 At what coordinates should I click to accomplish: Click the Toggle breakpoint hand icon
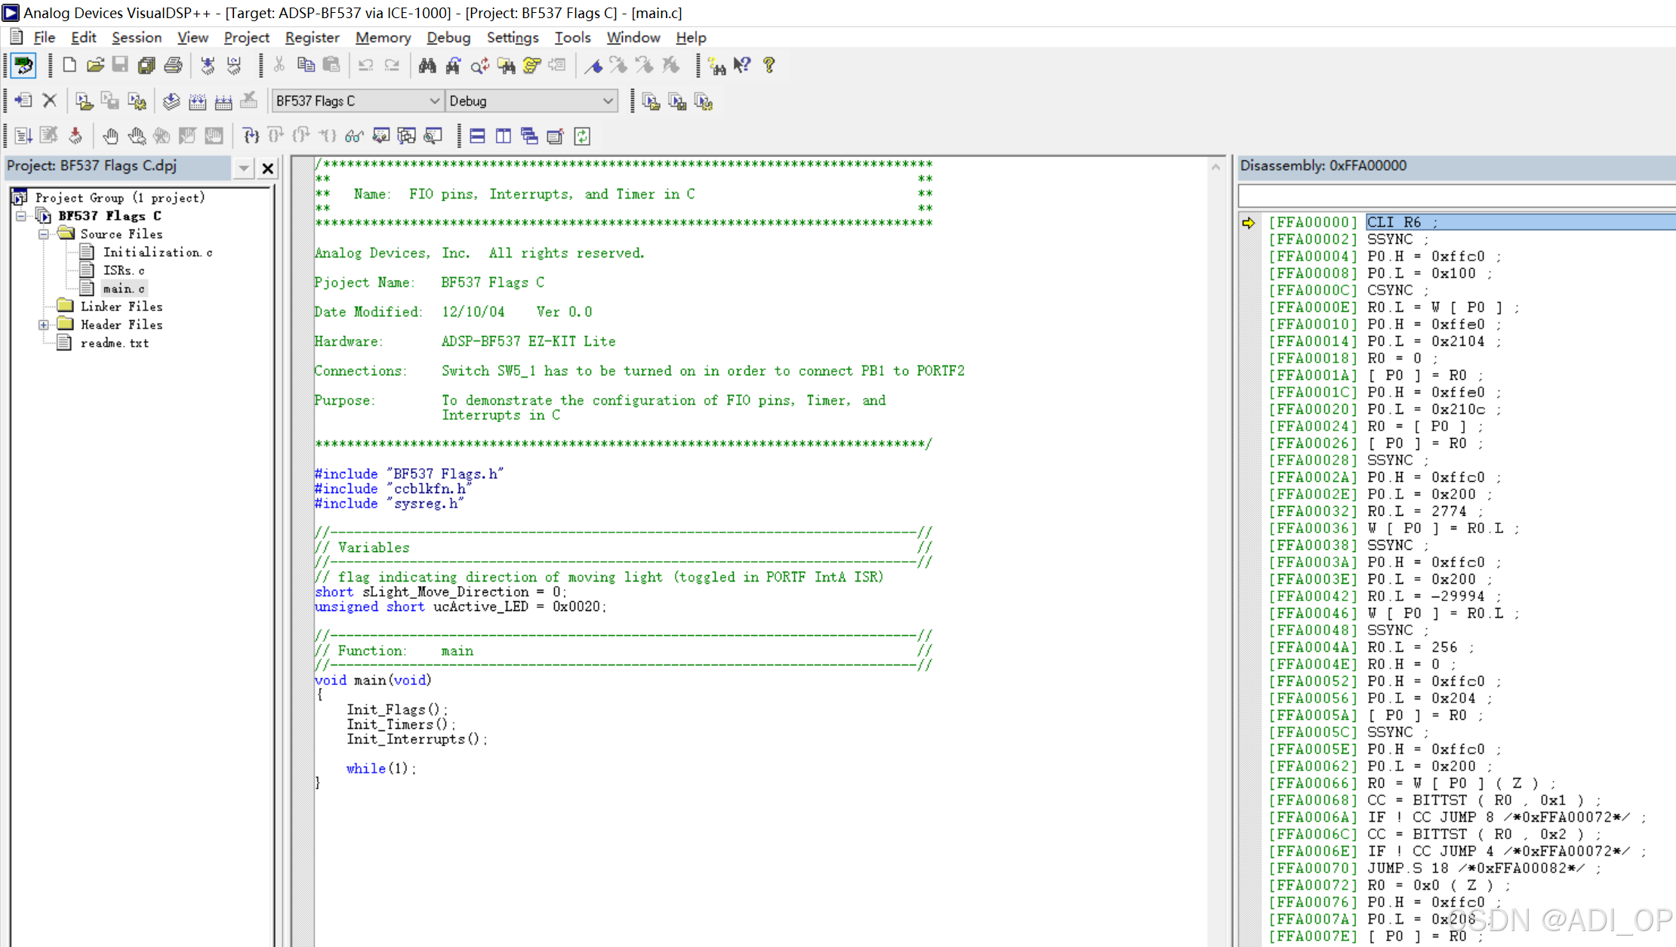coord(111,136)
